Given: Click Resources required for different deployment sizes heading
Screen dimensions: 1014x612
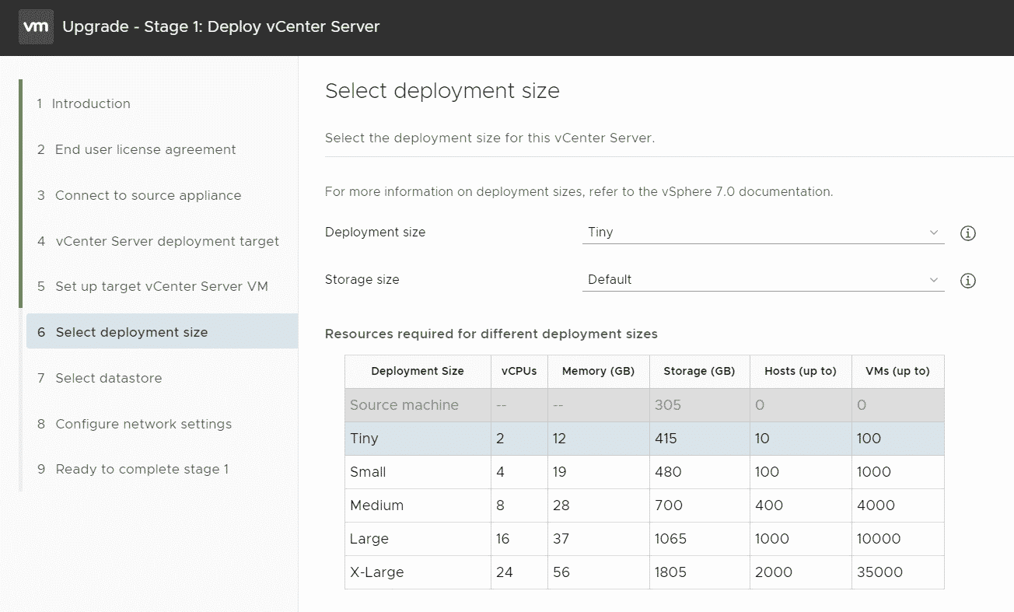Looking at the screenshot, I should click(491, 334).
